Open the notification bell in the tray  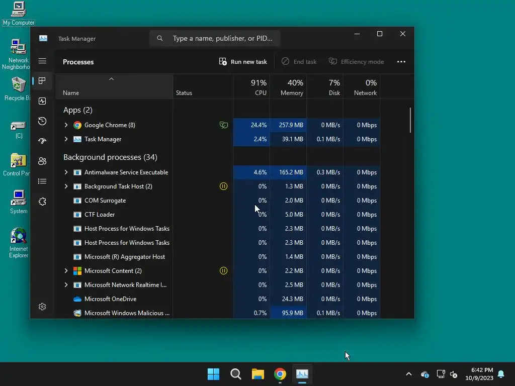[501, 374]
